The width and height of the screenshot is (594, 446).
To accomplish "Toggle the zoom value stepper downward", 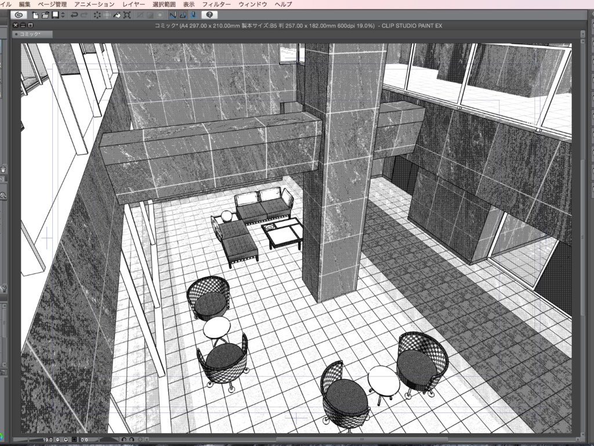I will click(x=57, y=439).
